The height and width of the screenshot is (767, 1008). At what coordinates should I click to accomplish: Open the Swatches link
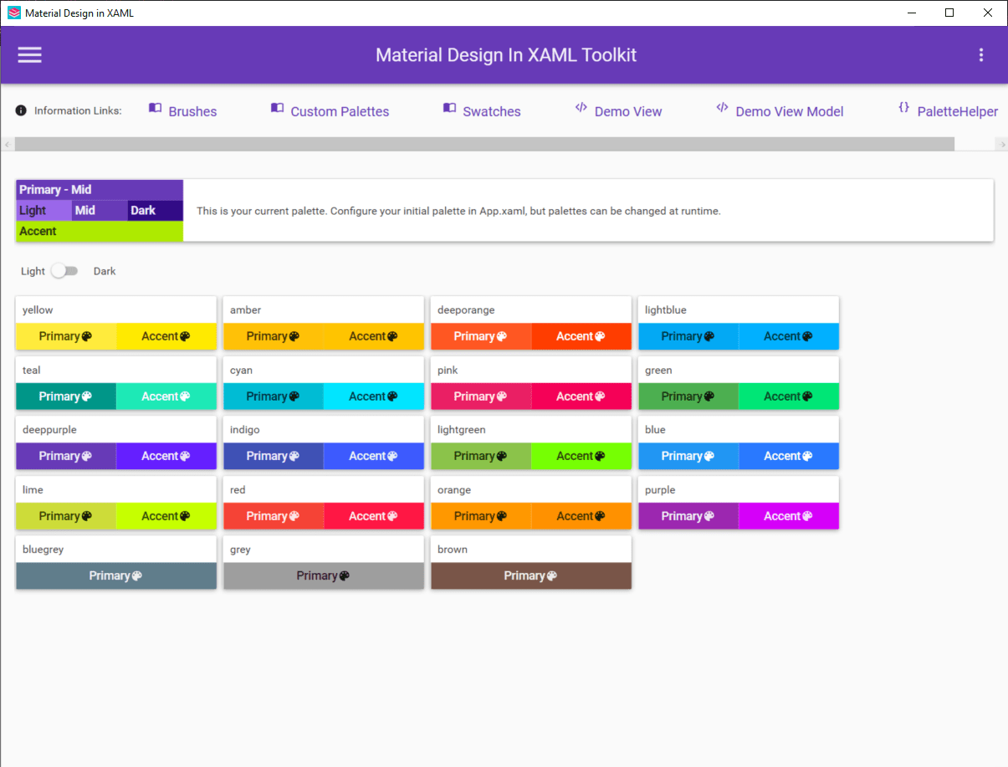pos(492,111)
